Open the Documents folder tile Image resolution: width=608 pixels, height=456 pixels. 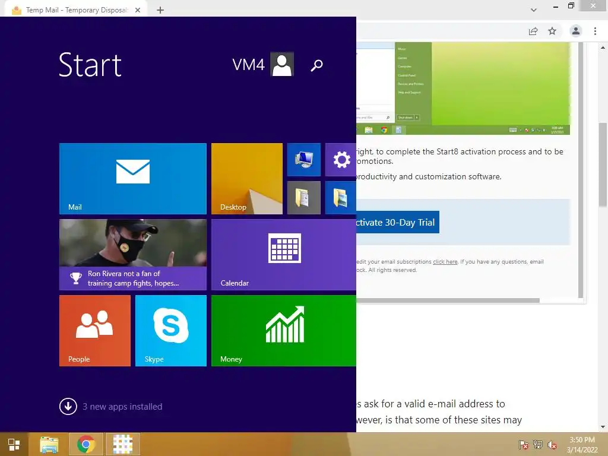304,197
